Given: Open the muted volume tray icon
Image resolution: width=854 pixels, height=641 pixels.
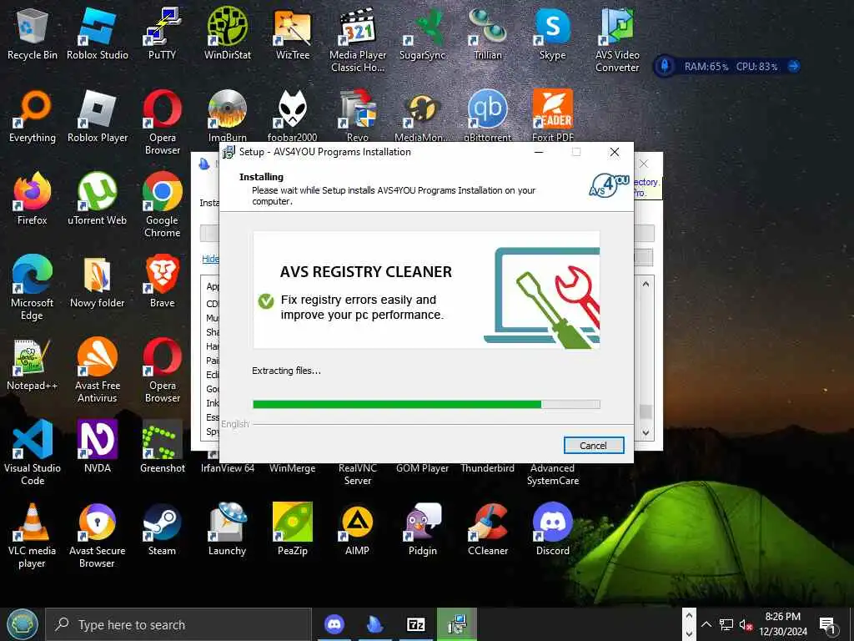Looking at the screenshot, I should point(746,624).
